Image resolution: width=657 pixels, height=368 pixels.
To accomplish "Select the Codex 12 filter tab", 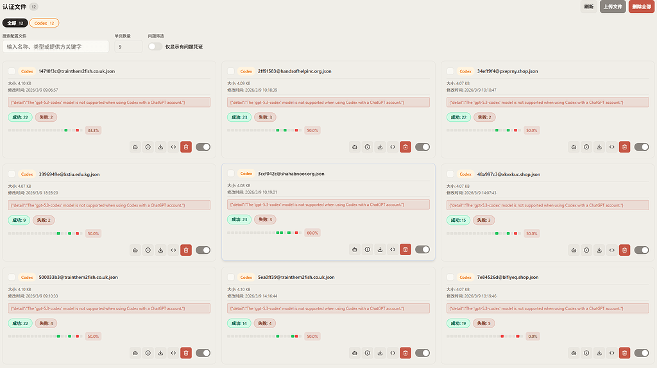I will [44, 23].
